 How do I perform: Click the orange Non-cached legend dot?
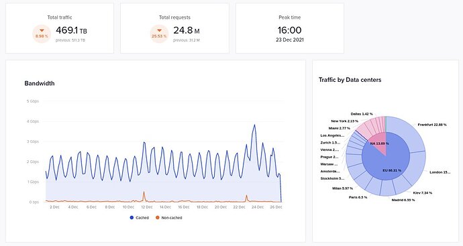point(158,218)
